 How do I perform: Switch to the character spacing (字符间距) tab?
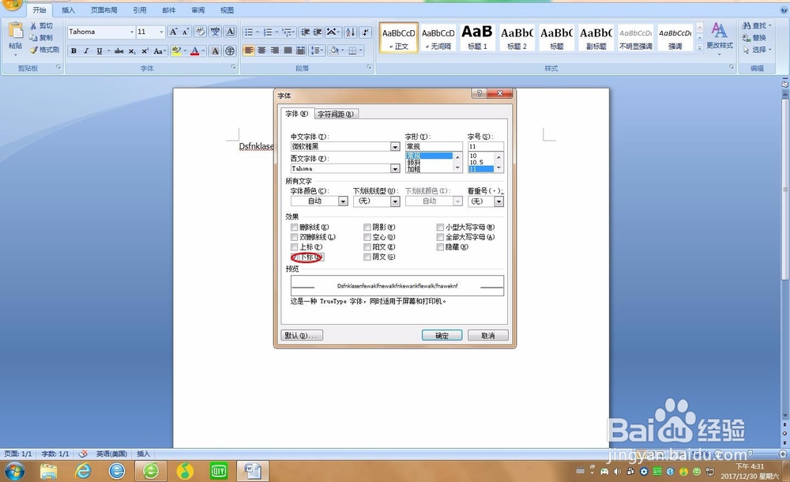[335, 113]
